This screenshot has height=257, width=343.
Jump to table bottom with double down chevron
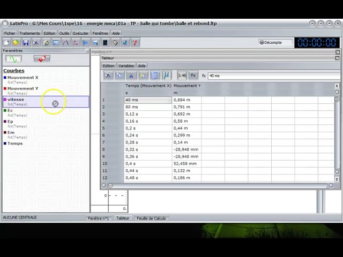pyautogui.click(x=337, y=179)
